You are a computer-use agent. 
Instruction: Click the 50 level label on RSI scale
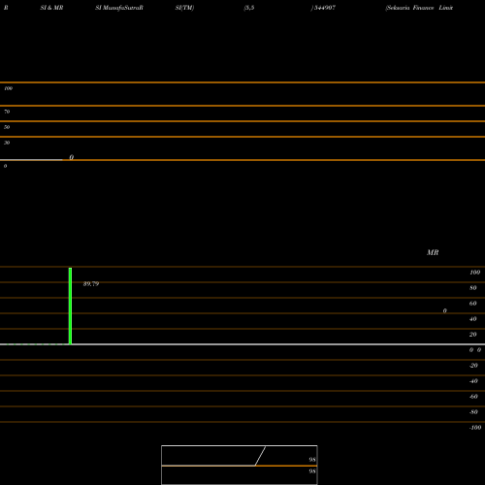[7, 127]
